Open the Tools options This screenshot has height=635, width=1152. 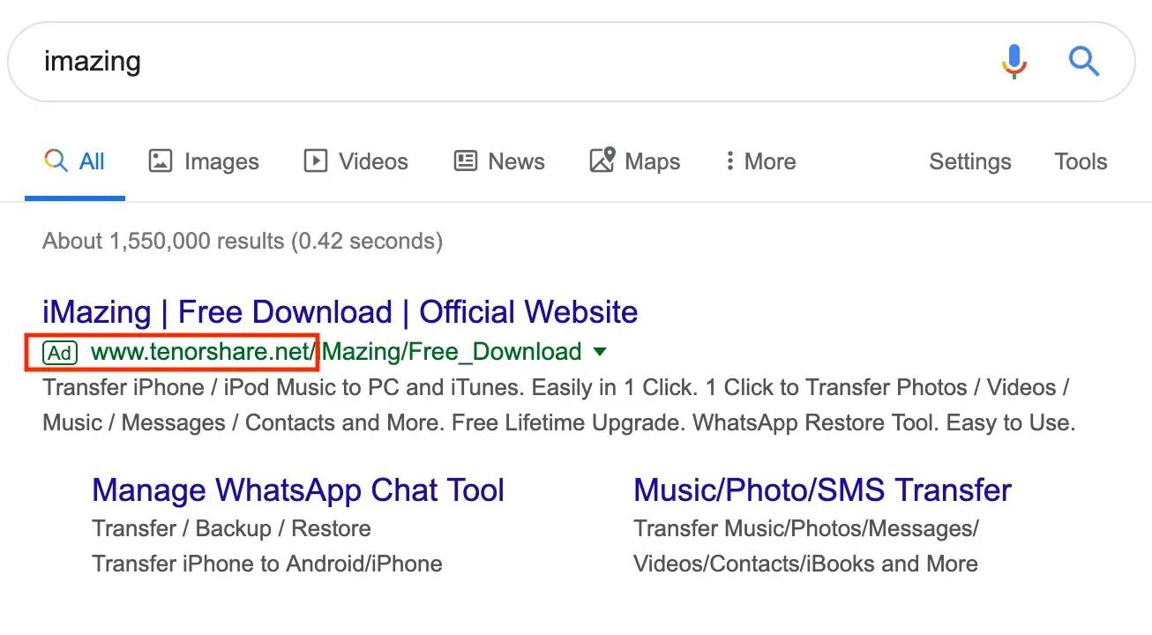coord(1080,161)
